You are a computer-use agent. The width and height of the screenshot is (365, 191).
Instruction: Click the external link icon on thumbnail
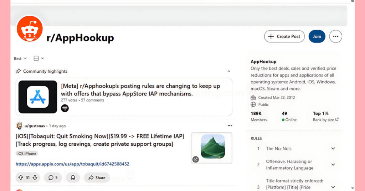196,159
